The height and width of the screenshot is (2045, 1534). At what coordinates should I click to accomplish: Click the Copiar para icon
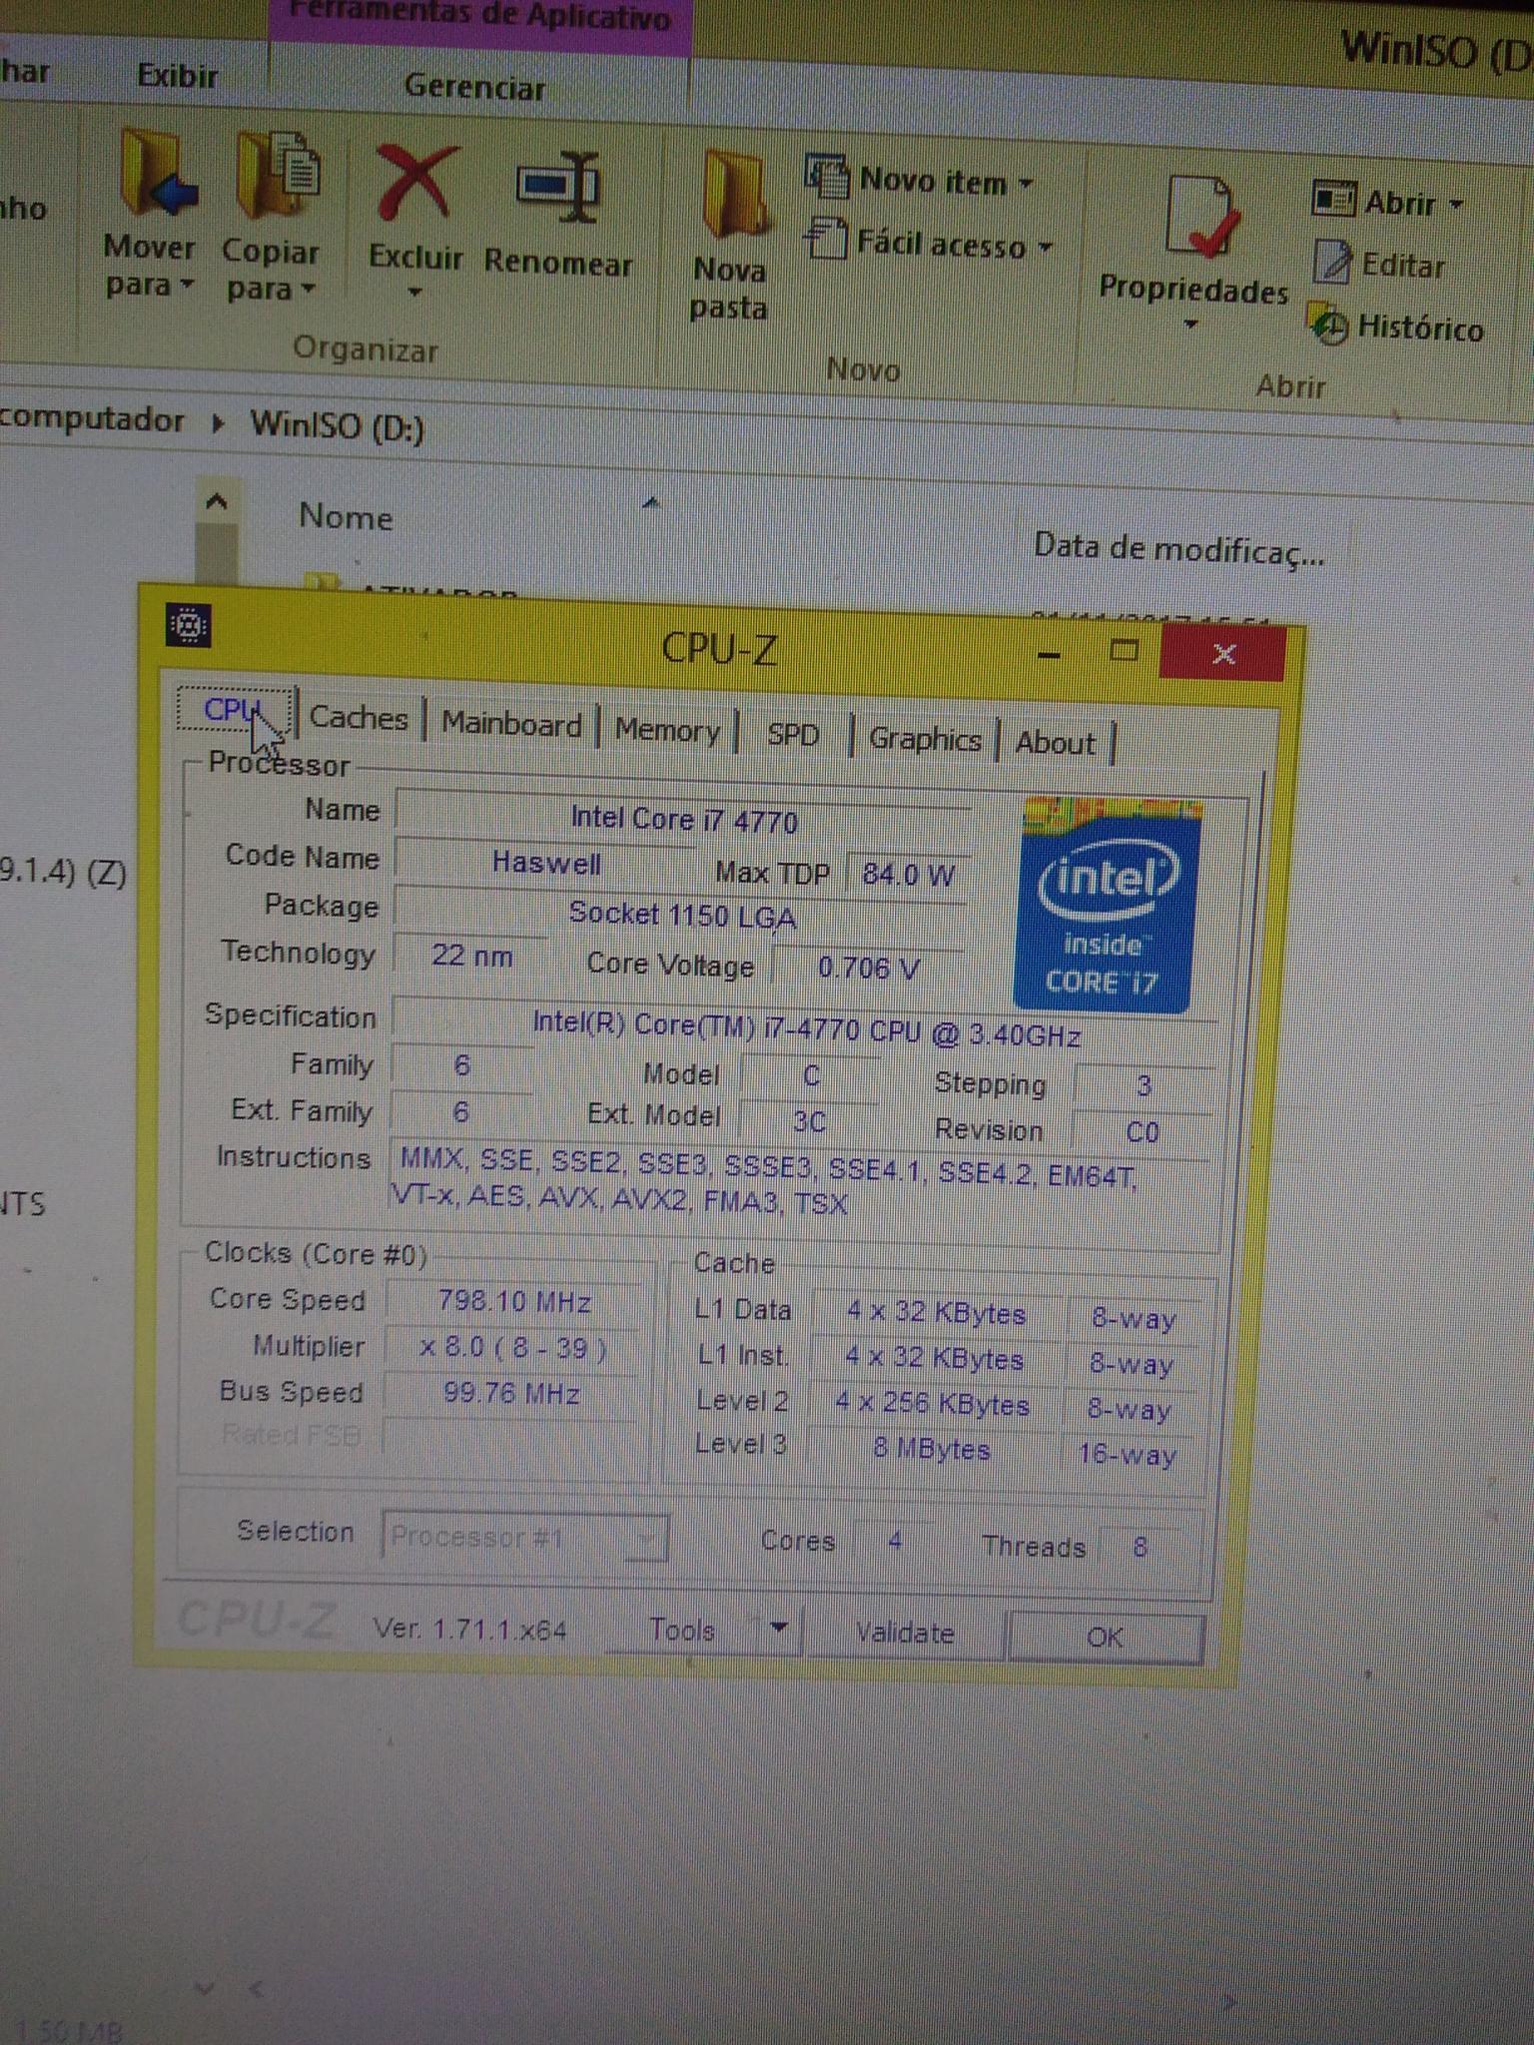click(x=278, y=176)
